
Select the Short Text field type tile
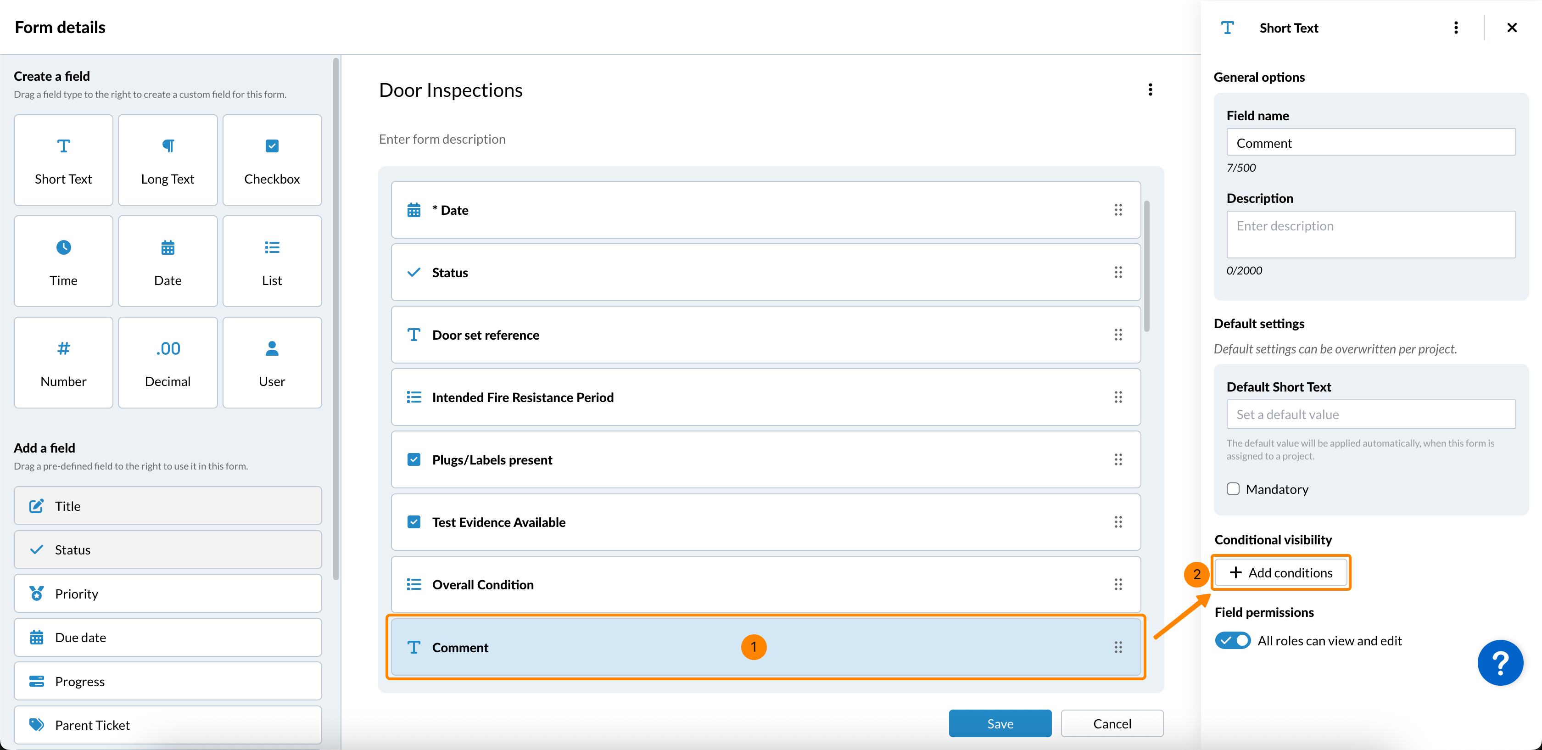[x=63, y=160]
